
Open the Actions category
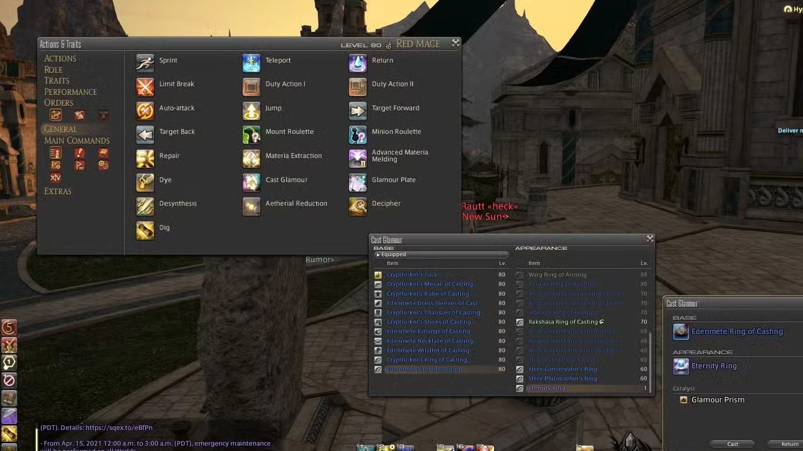pyautogui.click(x=60, y=58)
